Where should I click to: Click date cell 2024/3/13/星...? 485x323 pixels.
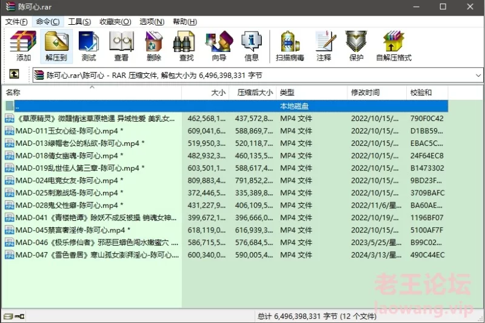376,255
